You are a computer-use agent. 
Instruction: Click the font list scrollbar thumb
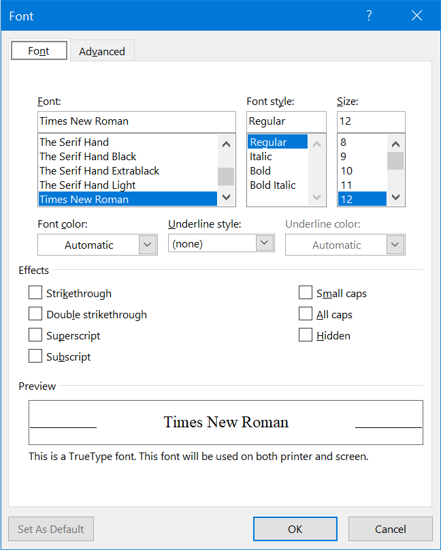(x=226, y=176)
